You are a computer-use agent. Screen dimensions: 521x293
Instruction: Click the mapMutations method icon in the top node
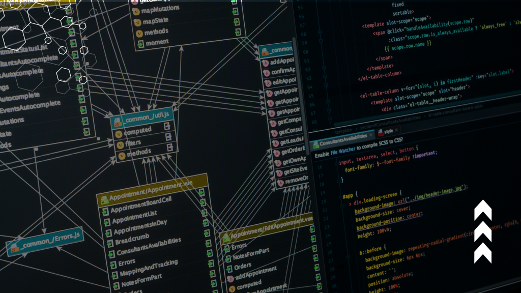click(x=136, y=12)
